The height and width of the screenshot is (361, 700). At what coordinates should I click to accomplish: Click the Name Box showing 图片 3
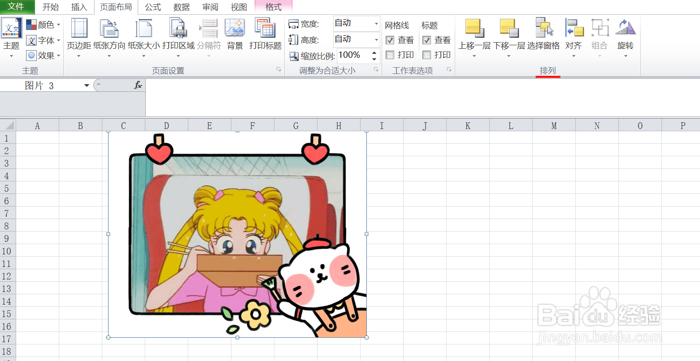(x=42, y=86)
